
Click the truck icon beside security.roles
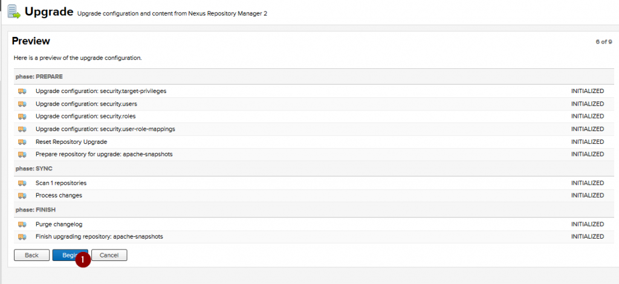coord(22,117)
